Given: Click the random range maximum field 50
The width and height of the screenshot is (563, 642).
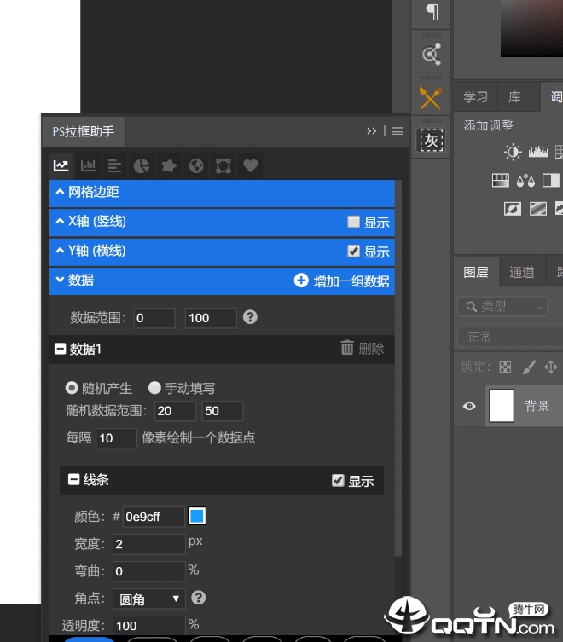Looking at the screenshot, I should coord(223,411).
